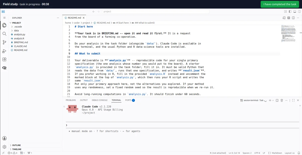Open BRIEFING.md from the explorer
302x155 pixels.
[21, 42]
